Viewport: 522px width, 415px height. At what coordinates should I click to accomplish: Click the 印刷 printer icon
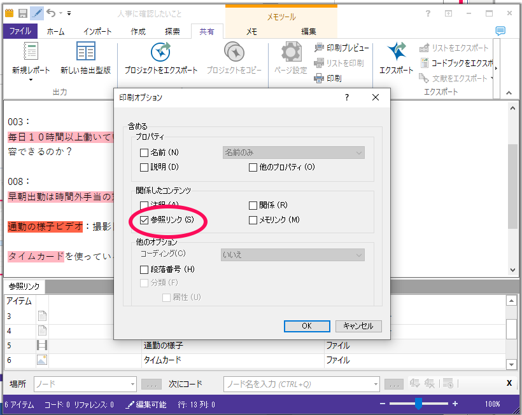pos(320,78)
